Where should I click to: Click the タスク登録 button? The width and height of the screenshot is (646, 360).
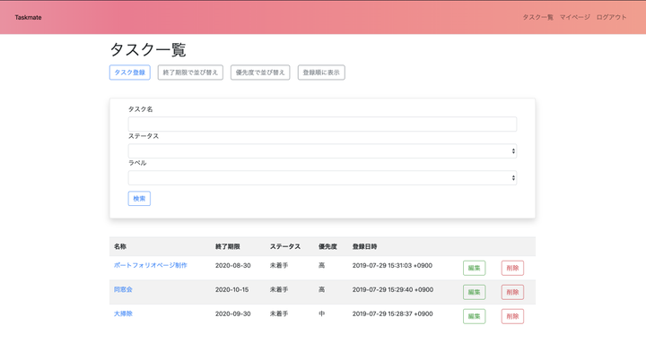point(130,73)
